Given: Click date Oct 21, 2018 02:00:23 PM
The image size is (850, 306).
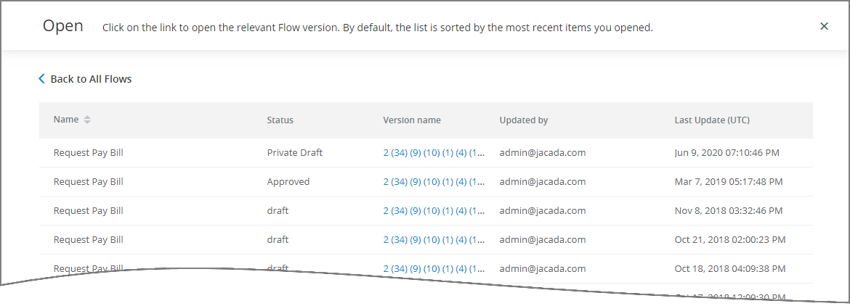Looking at the screenshot, I should click(x=730, y=239).
